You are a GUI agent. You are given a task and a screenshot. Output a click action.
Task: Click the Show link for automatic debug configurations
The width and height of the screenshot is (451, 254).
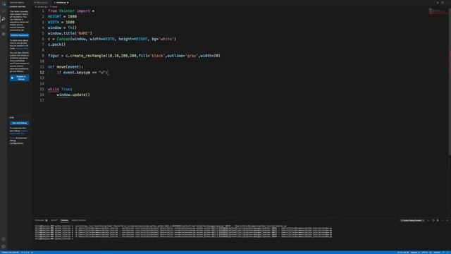coord(12,138)
